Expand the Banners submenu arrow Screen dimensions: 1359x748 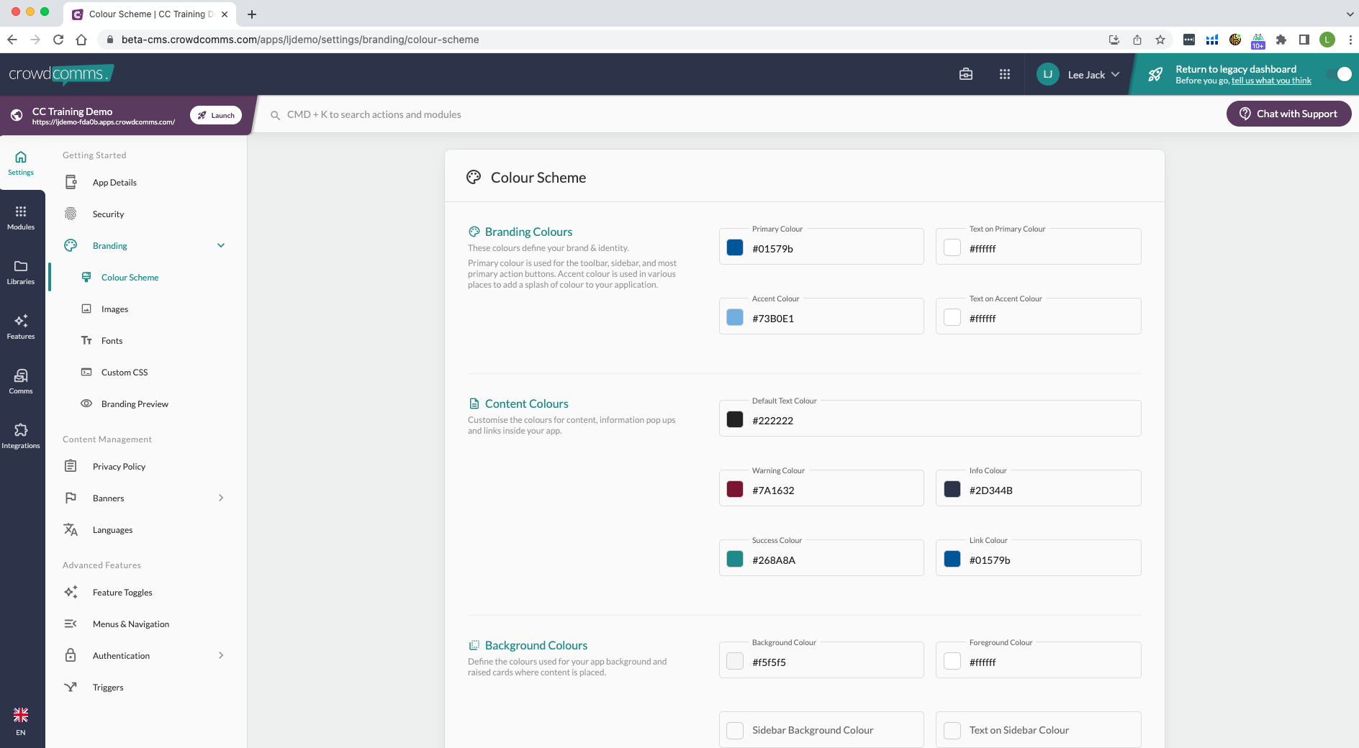[x=221, y=498]
